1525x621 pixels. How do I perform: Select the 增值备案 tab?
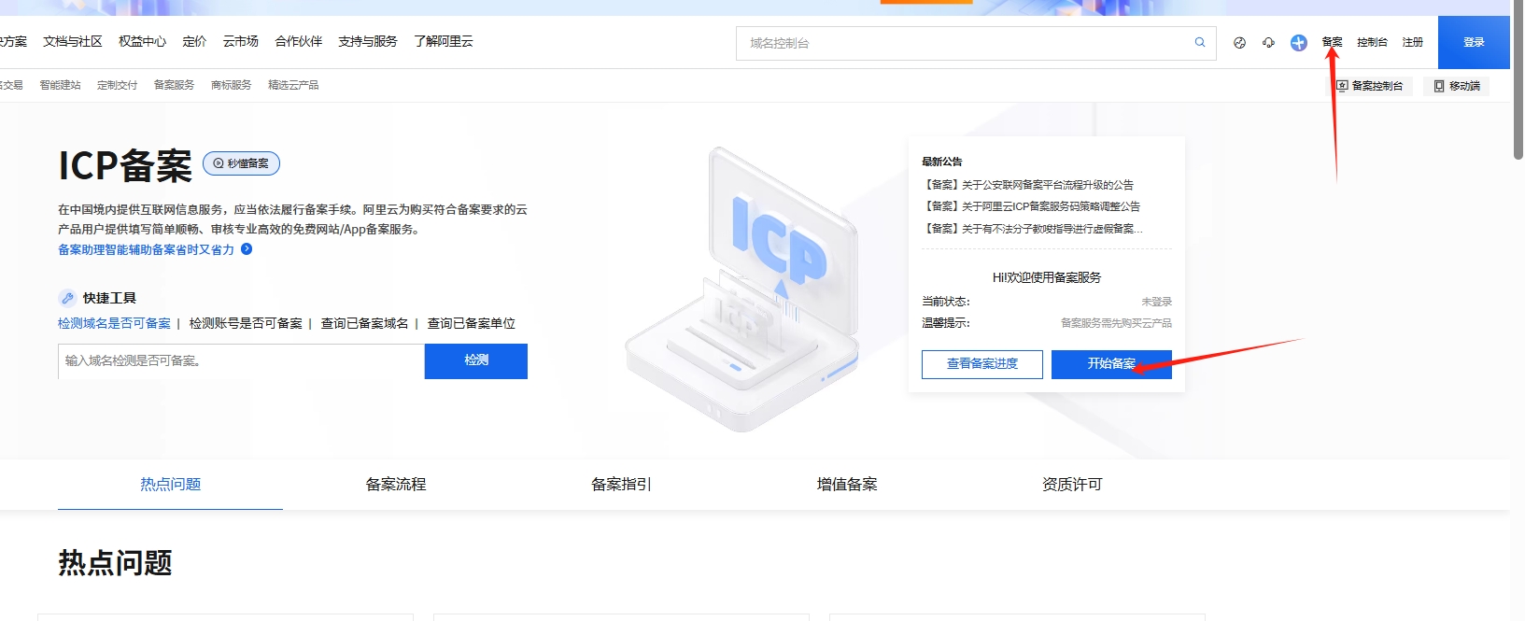point(847,484)
